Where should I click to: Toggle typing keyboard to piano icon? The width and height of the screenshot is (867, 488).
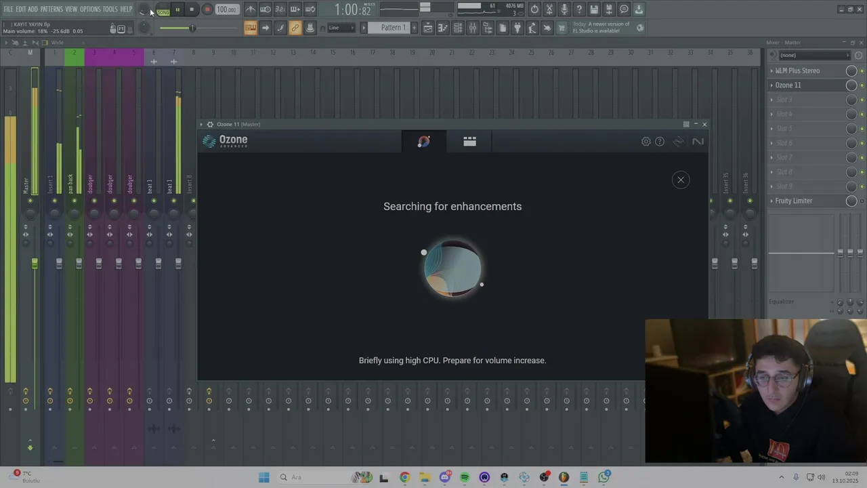click(x=250, y=28)
